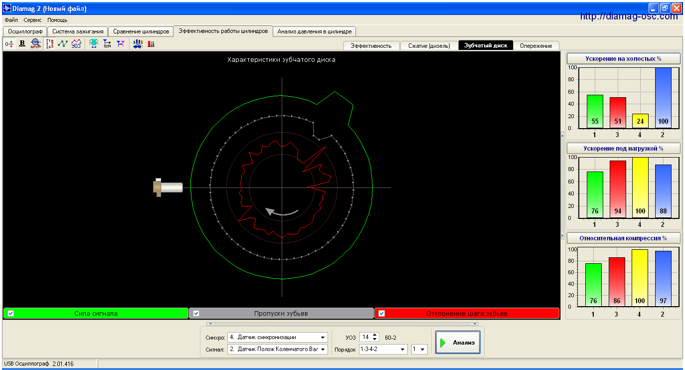Collapse the bottom settings panel expander strip
The image size is (685, 370).
tap(343, 324)
